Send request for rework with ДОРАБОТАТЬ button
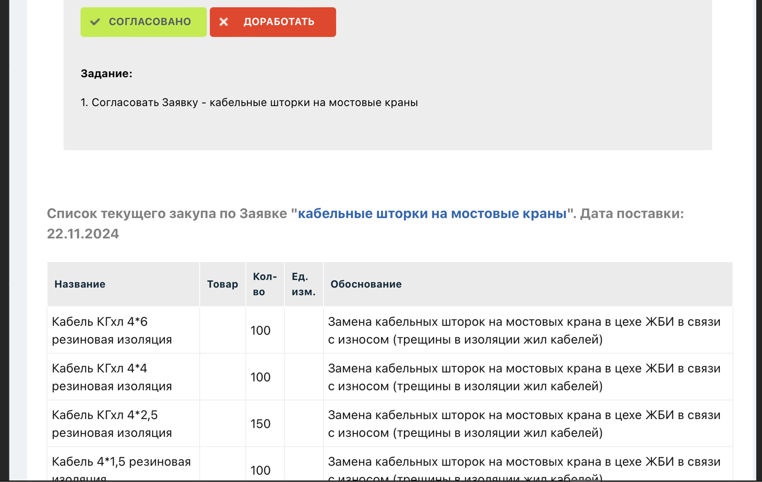 pyautogui.click(x=273, y=22)
